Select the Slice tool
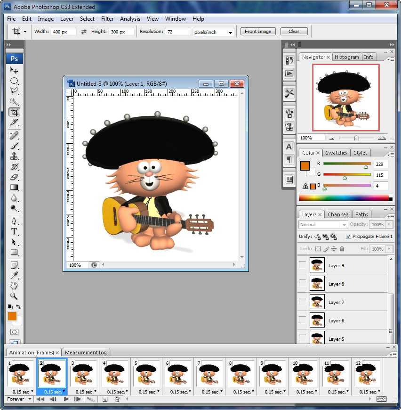This screenshot has height=410, width=401. click(14, 122)
